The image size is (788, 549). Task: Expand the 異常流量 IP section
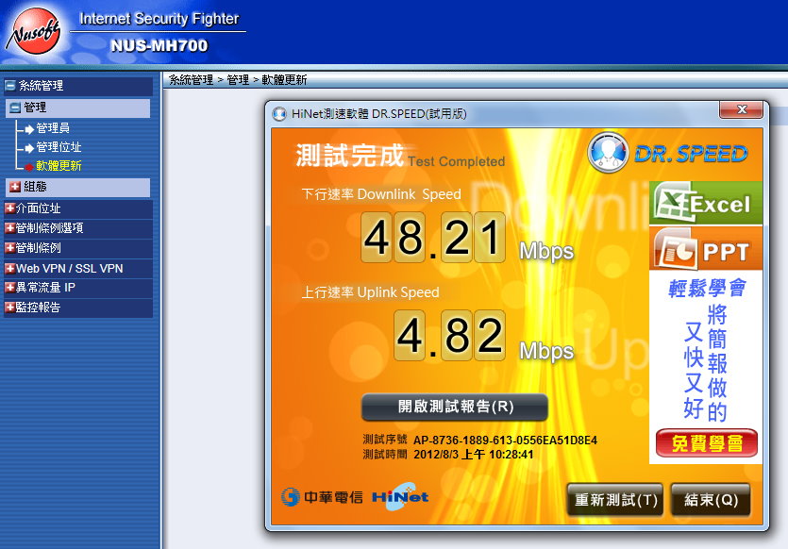[9, 288]
